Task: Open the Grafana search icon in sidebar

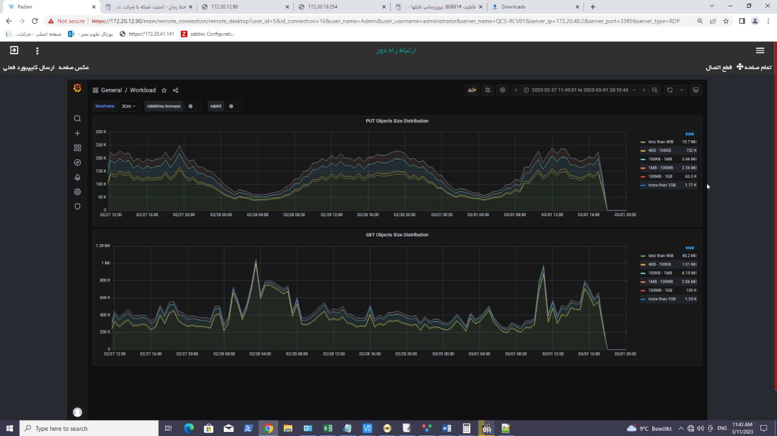Action: click(x=78, y=119)
